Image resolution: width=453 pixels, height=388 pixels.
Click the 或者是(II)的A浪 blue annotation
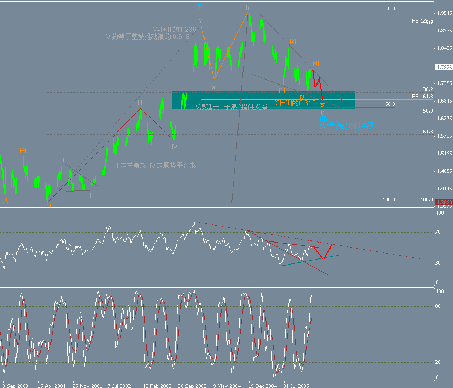pyautogui.click(x=347, y=126)
